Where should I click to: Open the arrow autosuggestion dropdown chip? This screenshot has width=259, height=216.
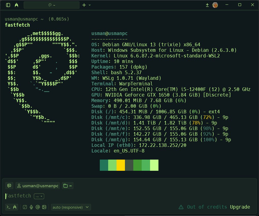pyautogui.click(x=39, y=196)
